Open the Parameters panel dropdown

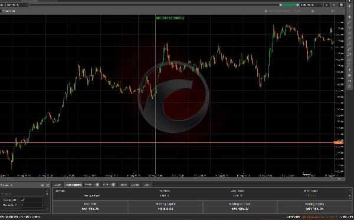[6, 185]
